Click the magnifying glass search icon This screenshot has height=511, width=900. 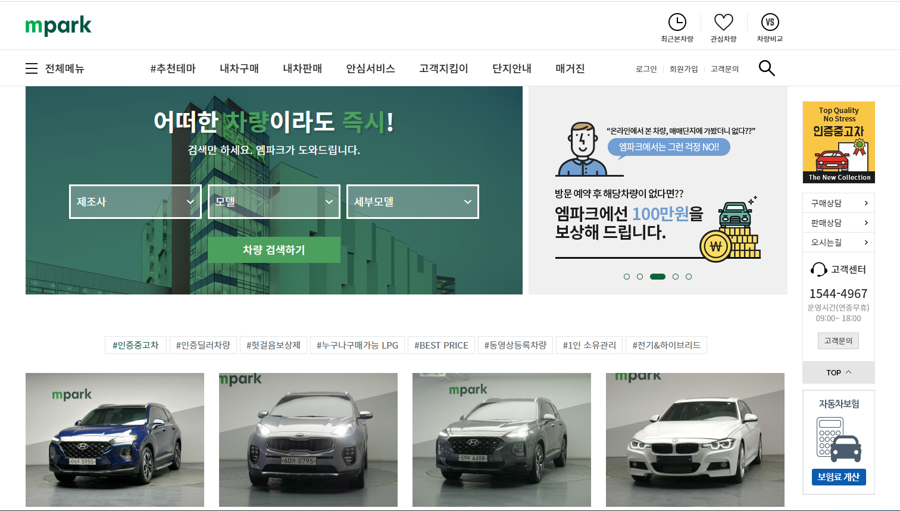tap(767, 68)
